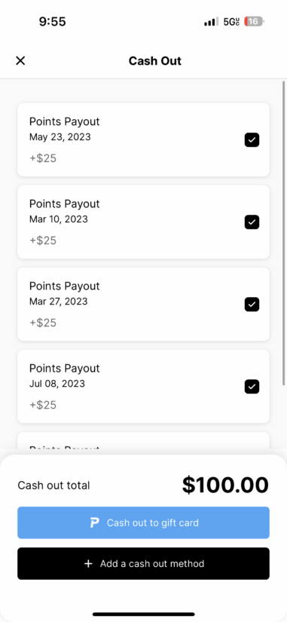The height and width of the screenshot is (622, 287).
Task: Toggle the Mar 27, 2023 payout checkbox
Action: coord(252,305)
